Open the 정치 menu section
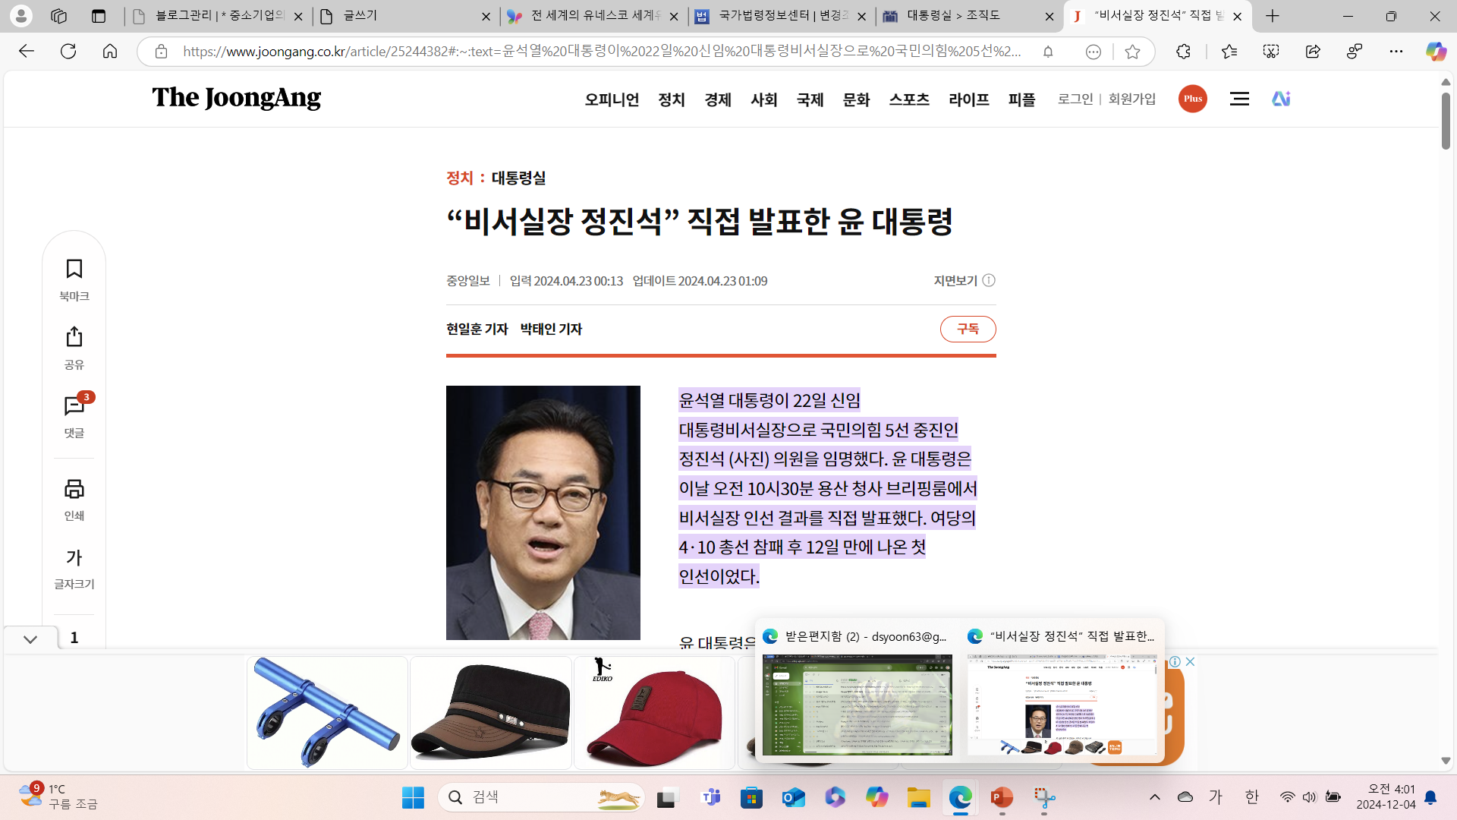 671,99
